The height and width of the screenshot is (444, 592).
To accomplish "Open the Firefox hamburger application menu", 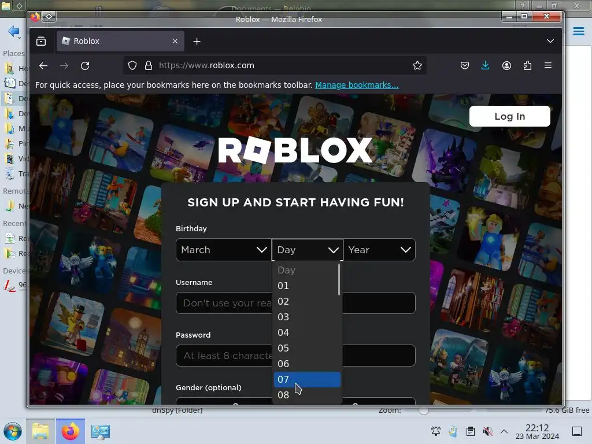I will (548, 66).
